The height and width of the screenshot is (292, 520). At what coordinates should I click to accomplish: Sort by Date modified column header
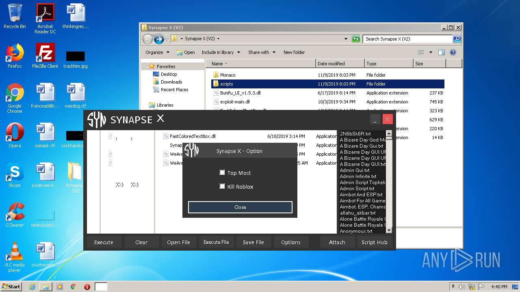pyautogui.click(x=340, y=64)
